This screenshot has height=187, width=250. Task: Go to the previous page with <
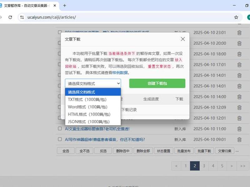click(x=176, y=166)
